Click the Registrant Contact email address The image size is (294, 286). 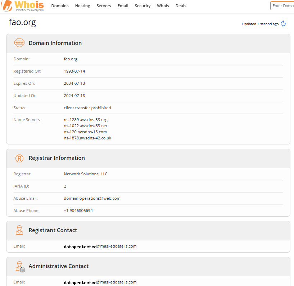pos(100,246)
